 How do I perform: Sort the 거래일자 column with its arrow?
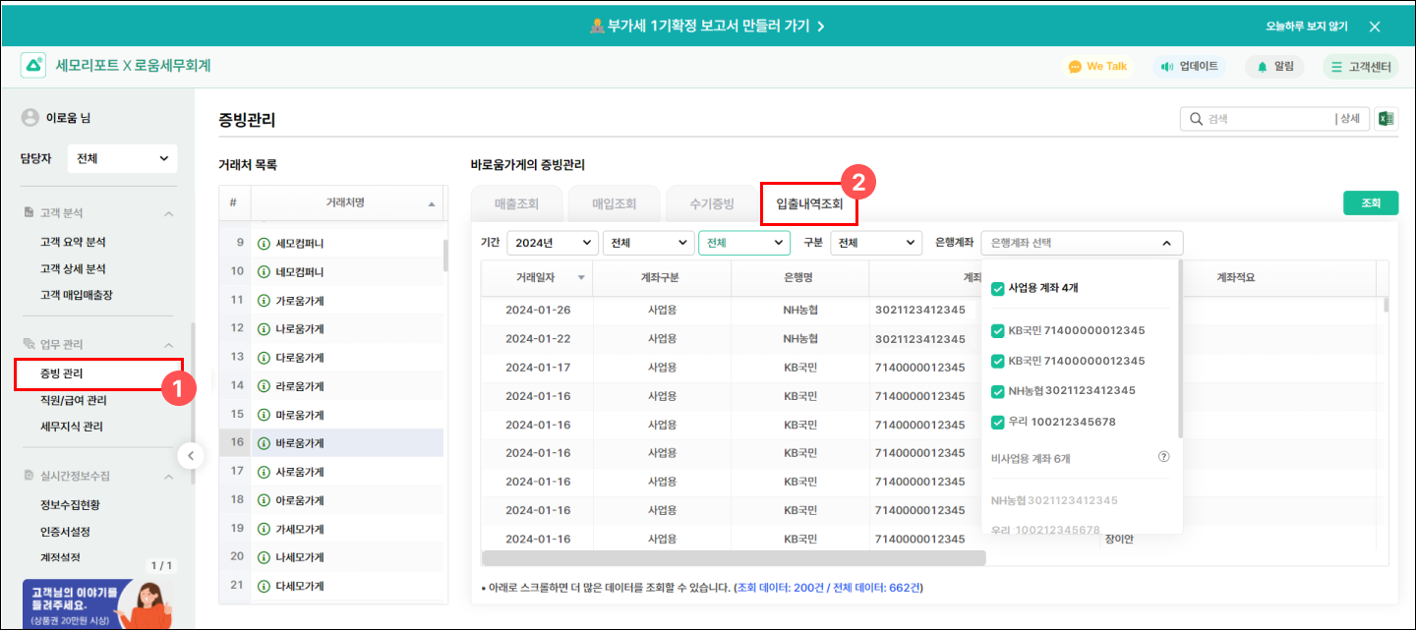coord(581,278)
